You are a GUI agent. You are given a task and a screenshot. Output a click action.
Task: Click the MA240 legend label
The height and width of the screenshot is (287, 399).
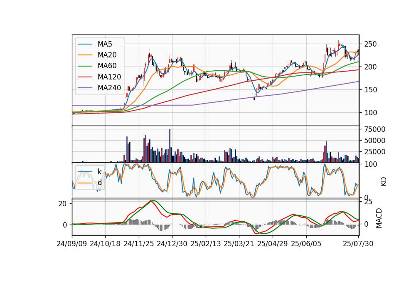(x=109, y=88)
